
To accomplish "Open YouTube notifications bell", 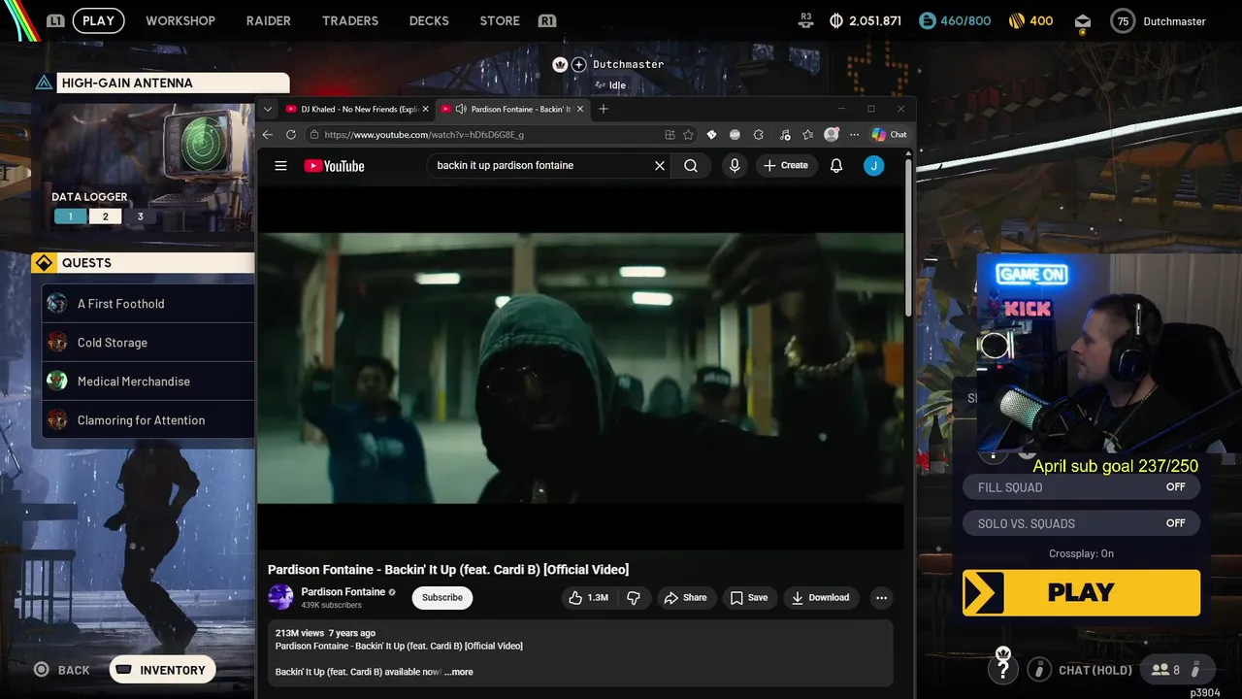I will pyautogui.click(x=836, y=166).
